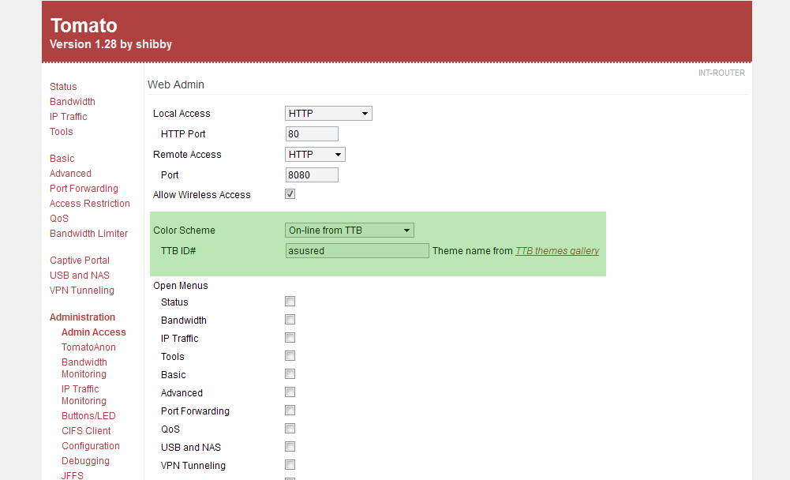
Task: Check Open Menus USB and NAS checkbox
Action: pyautogui.click(x=290, y=447)
